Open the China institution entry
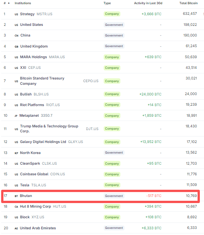Viewport: 204px width, 235px height. click(25, 35)
